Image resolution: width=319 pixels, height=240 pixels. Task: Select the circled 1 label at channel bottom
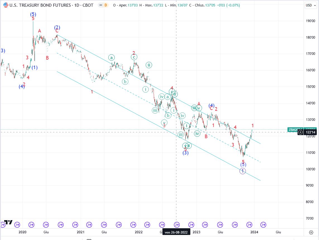[243, 171]
